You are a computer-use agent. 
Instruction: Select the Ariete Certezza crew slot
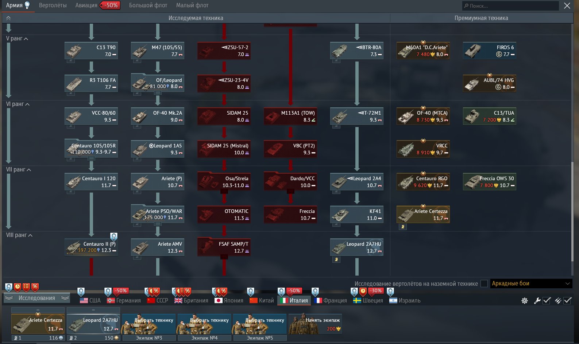click(x=38, y=324)
